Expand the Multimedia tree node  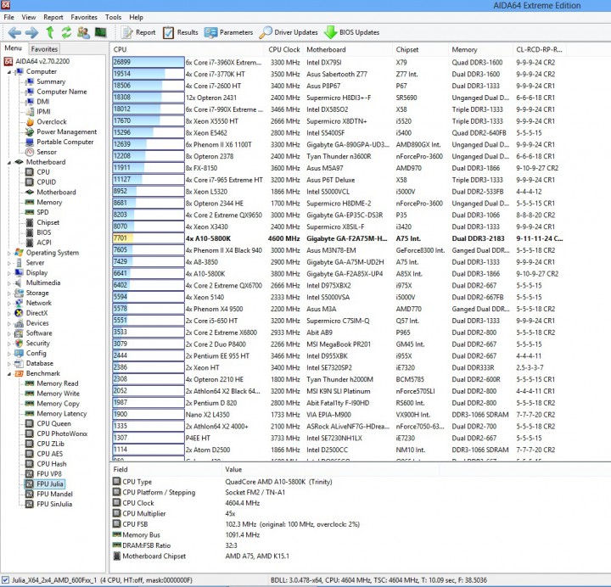(x=9, y=283)
